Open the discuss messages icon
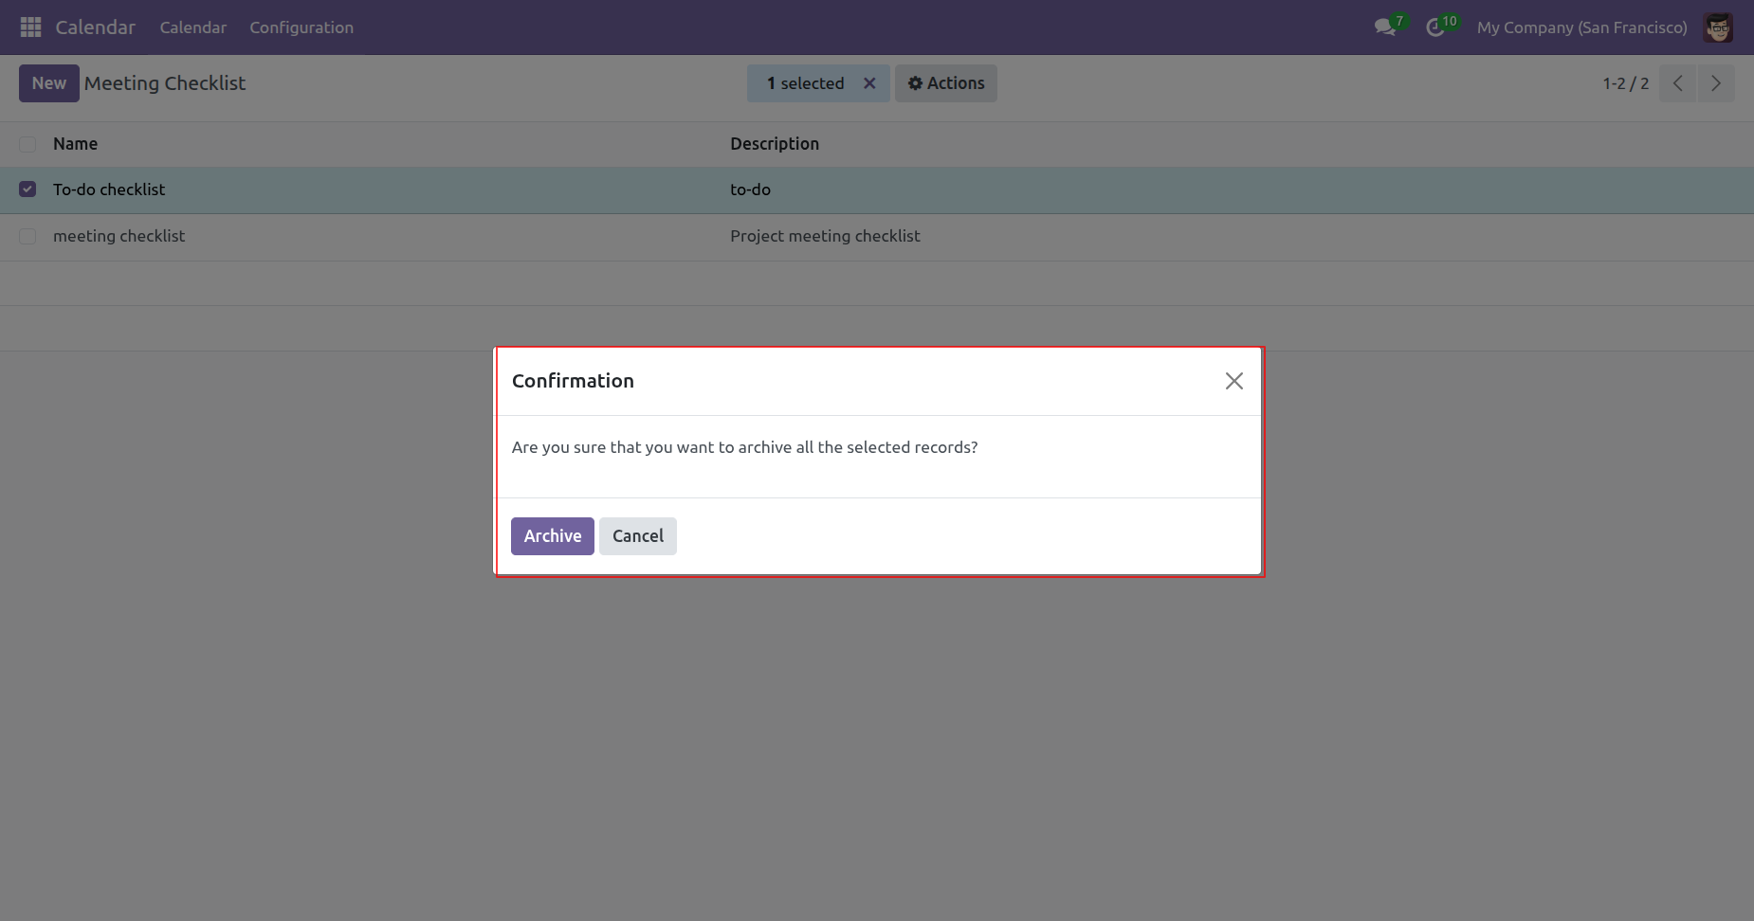 pyautogui.click(x=1385, y=27)
